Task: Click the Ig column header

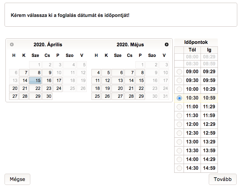Action: pos(209,50)
